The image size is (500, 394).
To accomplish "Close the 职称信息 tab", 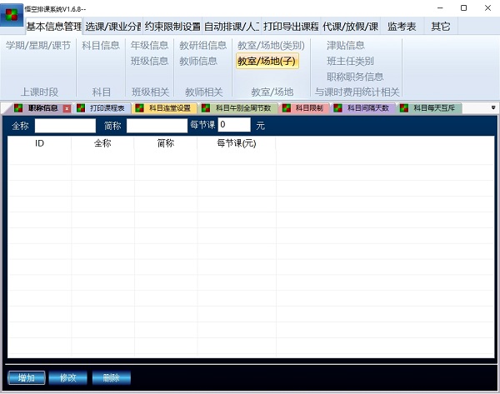I will coord(67,109).
